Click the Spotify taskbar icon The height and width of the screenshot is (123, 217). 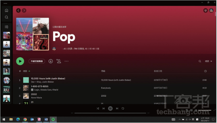click(53, 119)
